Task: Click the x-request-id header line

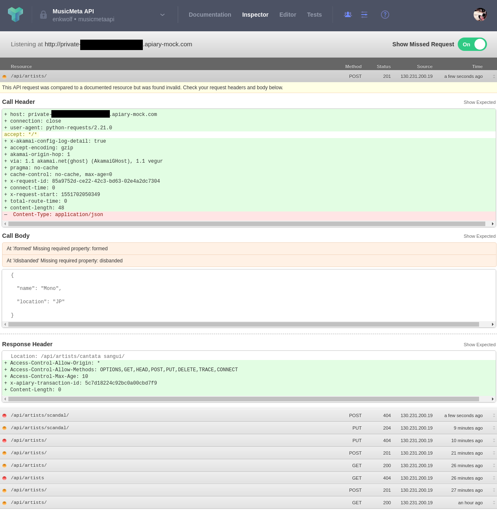Action: (82, 181)
